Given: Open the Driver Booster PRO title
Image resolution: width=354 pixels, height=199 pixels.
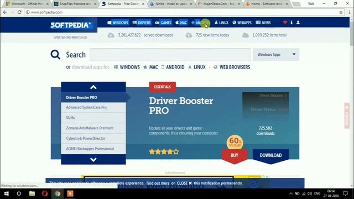Looking at the screenshot, I should 181,106.
